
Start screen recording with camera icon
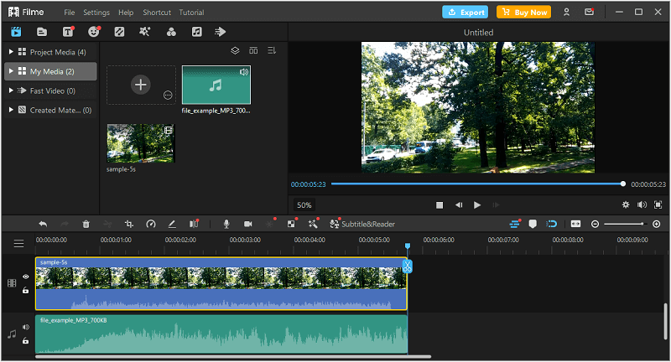click(x=247, y=224)
